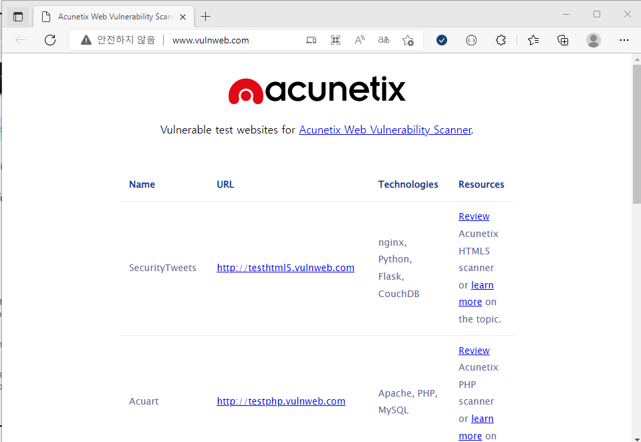Open the Collections icon
Screen dimensions: 641x442
click(x=563, y=40)
